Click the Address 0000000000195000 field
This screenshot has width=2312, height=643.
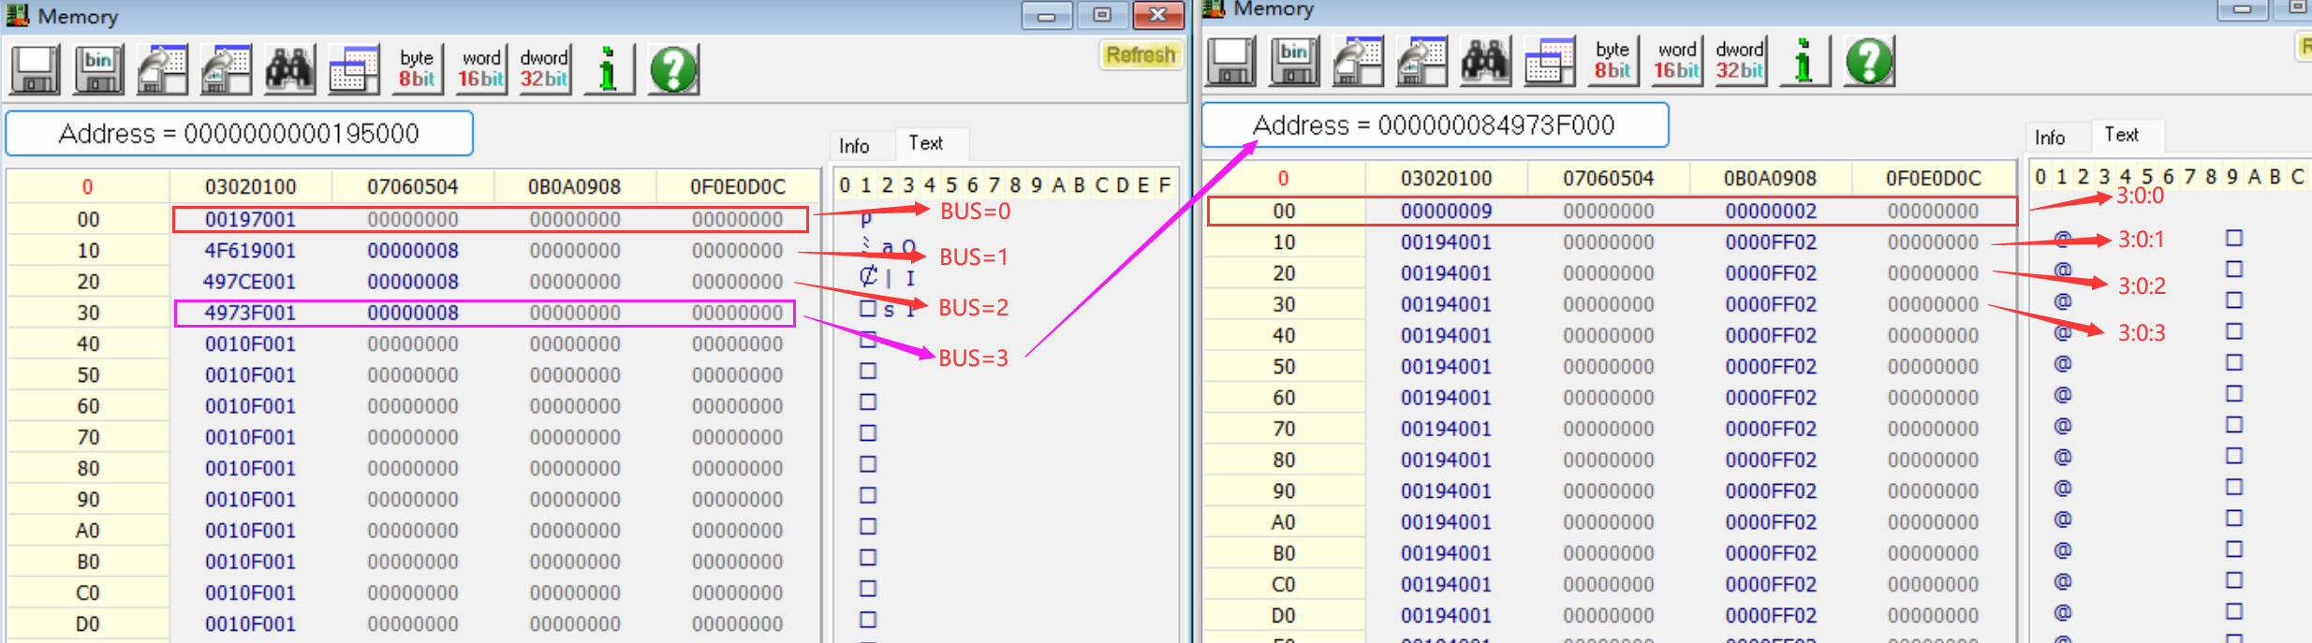(x=240, y=134)
